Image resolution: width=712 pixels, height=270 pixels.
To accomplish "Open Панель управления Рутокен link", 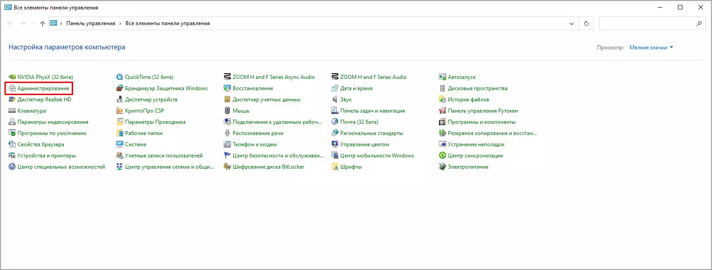I will coord(483,111).
